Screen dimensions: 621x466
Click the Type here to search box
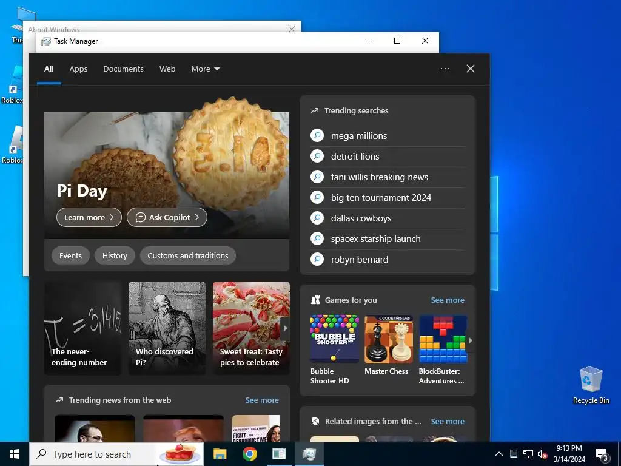click(x=116, y=454)
